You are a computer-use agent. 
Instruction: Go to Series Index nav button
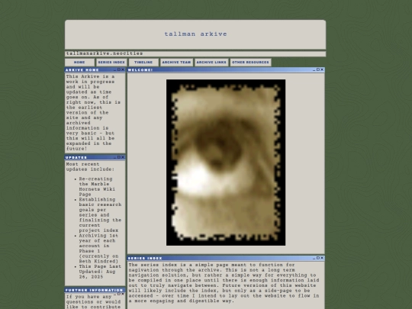(111, 63)
